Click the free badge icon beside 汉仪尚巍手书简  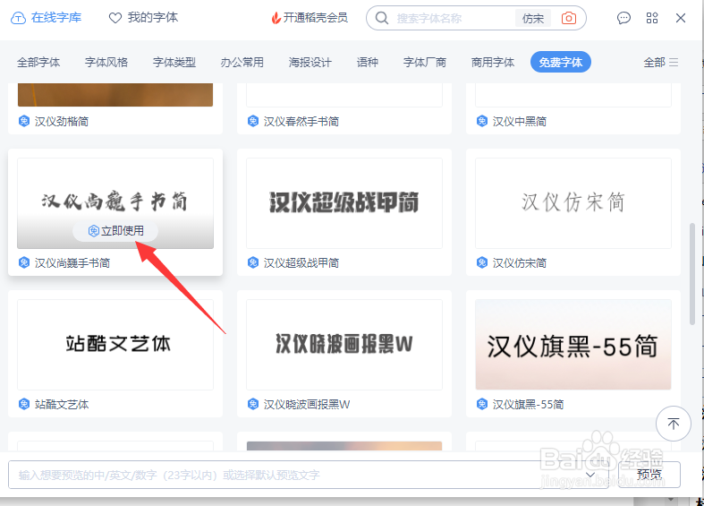[x=24, y=262]
